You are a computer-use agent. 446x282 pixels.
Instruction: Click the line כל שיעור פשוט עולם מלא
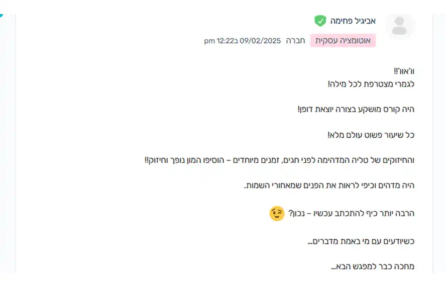click(371, 135)
